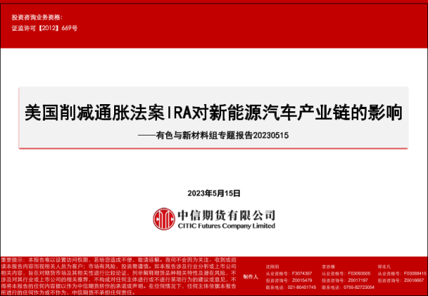Click the CITIC Futures Company Limited text
This screenshot has height=296, width=428.
point(227,225)
